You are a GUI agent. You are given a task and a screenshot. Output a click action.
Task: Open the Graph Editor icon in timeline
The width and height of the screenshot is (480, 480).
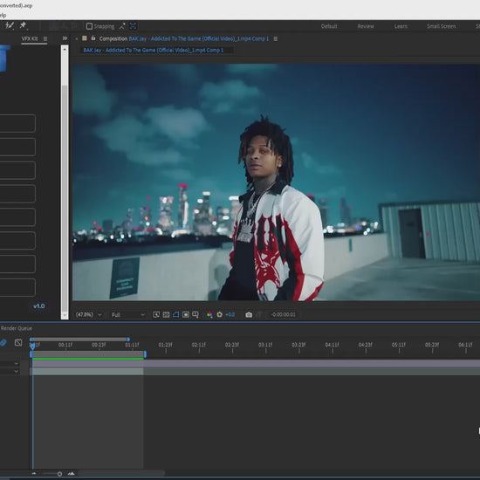point(18,343)
